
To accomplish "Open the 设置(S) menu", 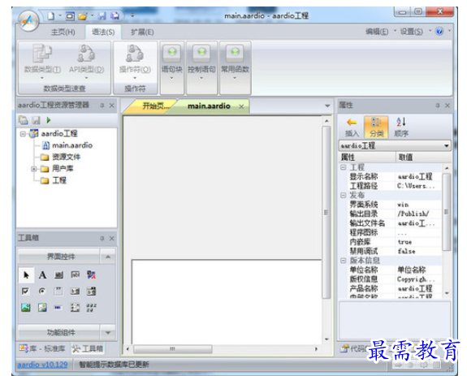I will point(411,32).
